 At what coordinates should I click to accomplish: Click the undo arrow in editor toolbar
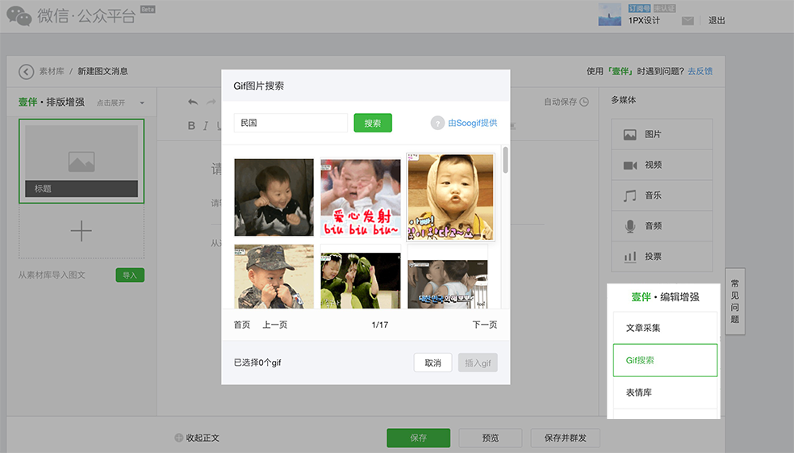click(x=193, y=102)
